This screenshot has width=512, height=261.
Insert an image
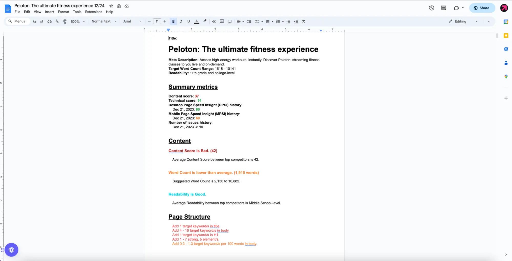click(229, 21)
